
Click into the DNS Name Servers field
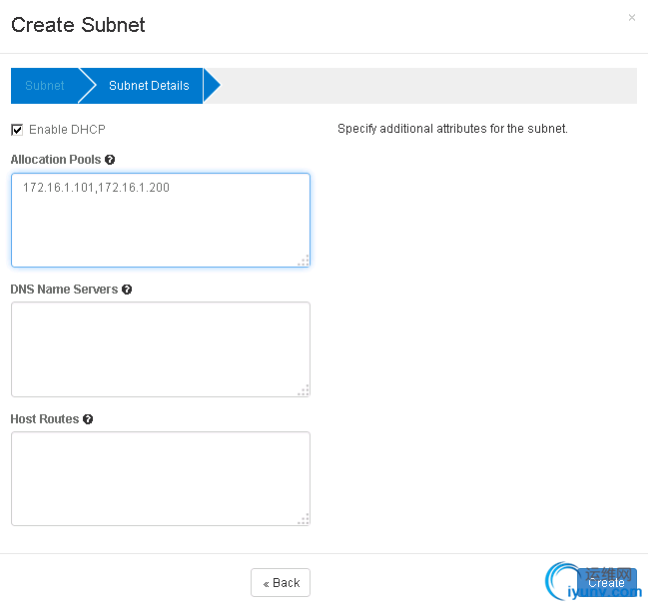(x=160, y=349)
